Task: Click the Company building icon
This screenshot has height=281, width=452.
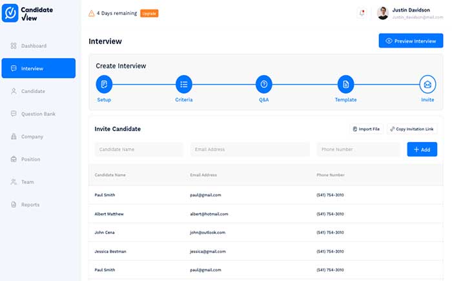Action: point(14,136)
